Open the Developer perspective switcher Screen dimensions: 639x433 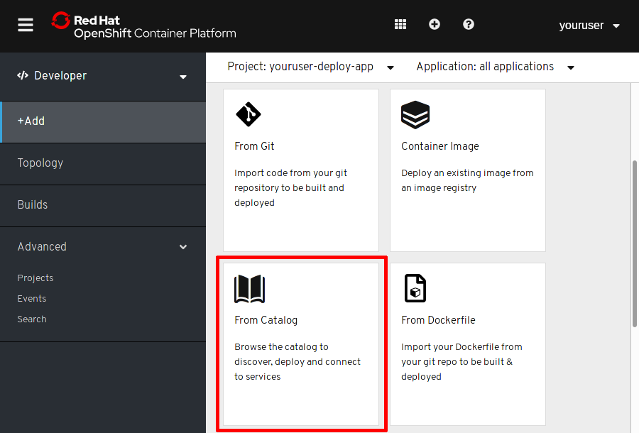(x=103, y=76)
